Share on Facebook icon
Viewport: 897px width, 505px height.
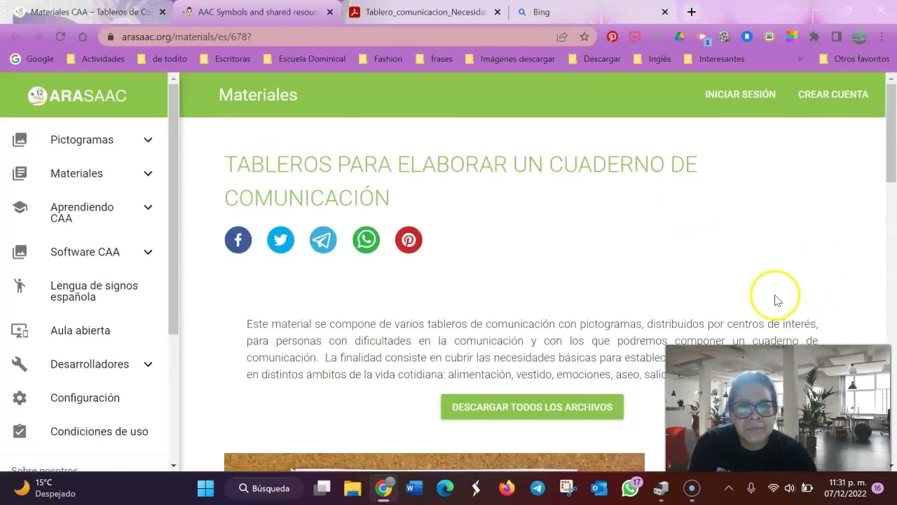point(238,240)
